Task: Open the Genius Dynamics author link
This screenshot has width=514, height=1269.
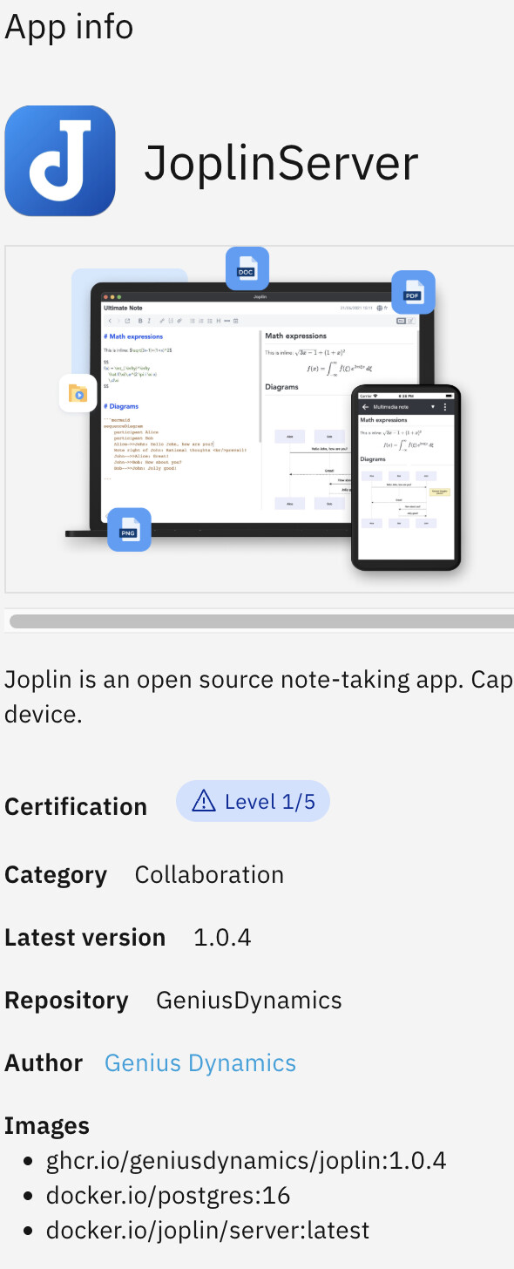Action: click(x=200, y=1063)
